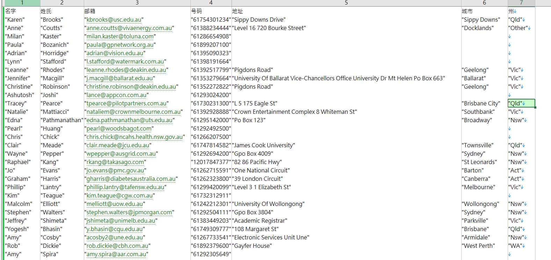This screenshot has width=551, height=260.
Task: Open email link kbrooks@usc.edu.au
Action: pos(114,20)
